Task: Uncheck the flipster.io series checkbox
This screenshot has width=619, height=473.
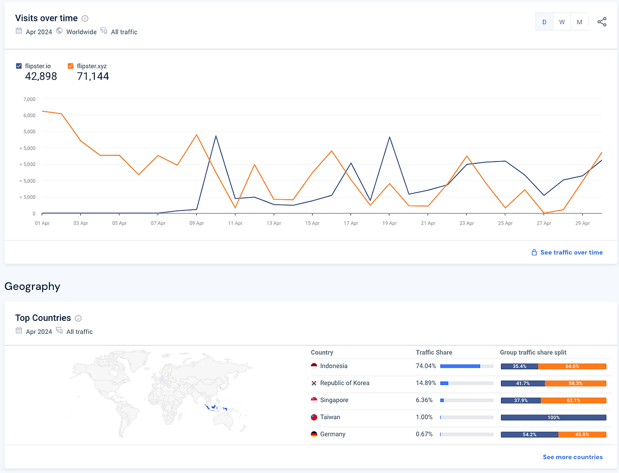Action: [19, 66]
